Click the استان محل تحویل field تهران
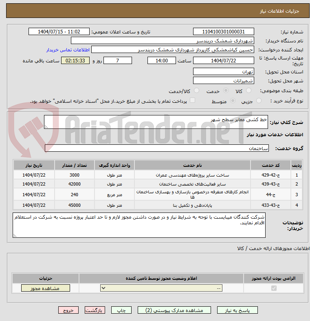The width and height of the screenshot is (310, 321). [224, 72]
